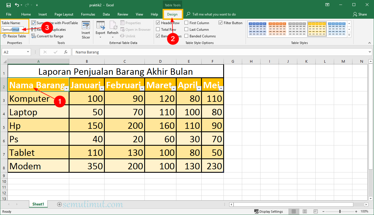Open the Mei column filter dropdown
Image resolution: width=374 pixels, height=215 pixels.
click(x=221, y=89)
